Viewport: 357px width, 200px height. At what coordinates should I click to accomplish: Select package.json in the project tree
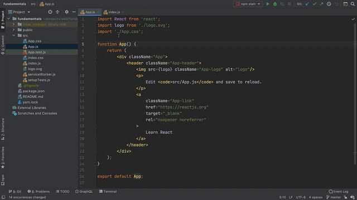(x=33, y=91)
